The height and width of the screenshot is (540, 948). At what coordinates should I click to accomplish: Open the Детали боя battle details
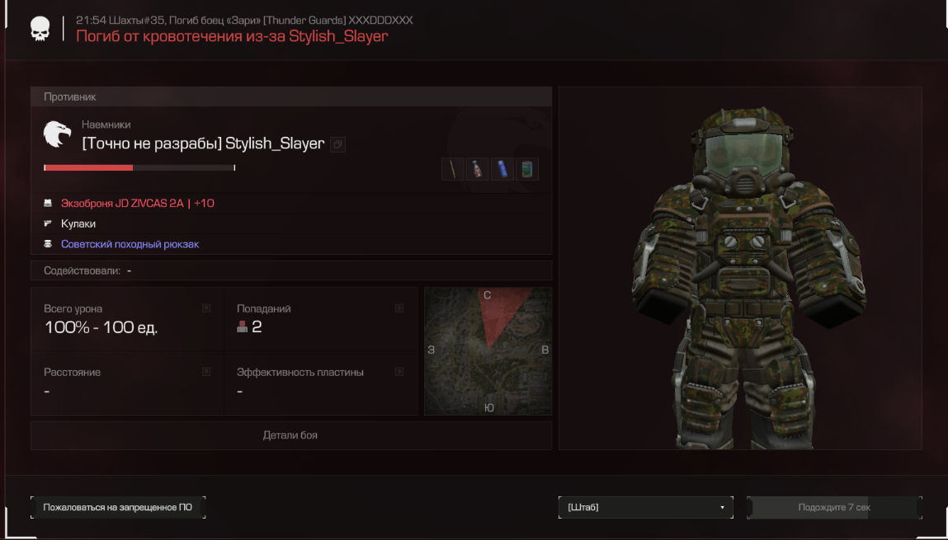[290, 435]
